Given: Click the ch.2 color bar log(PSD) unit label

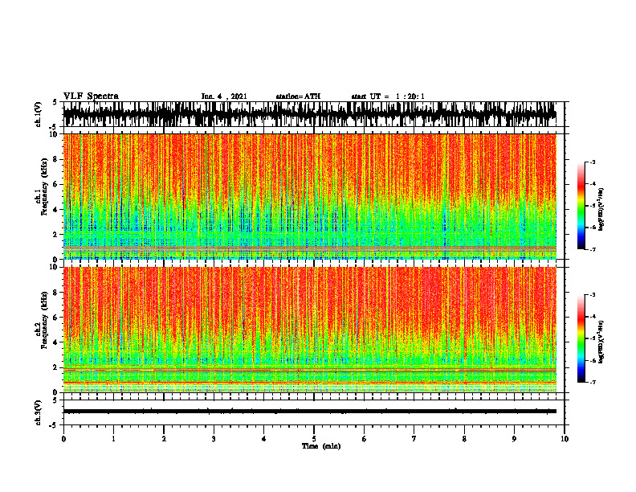Looking at the screenshot, I should pos(601,342).
